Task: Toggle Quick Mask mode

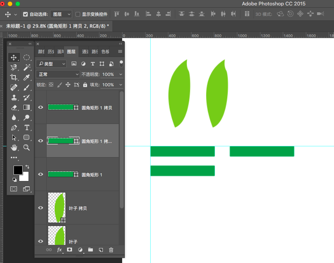Action: (13, 189)
